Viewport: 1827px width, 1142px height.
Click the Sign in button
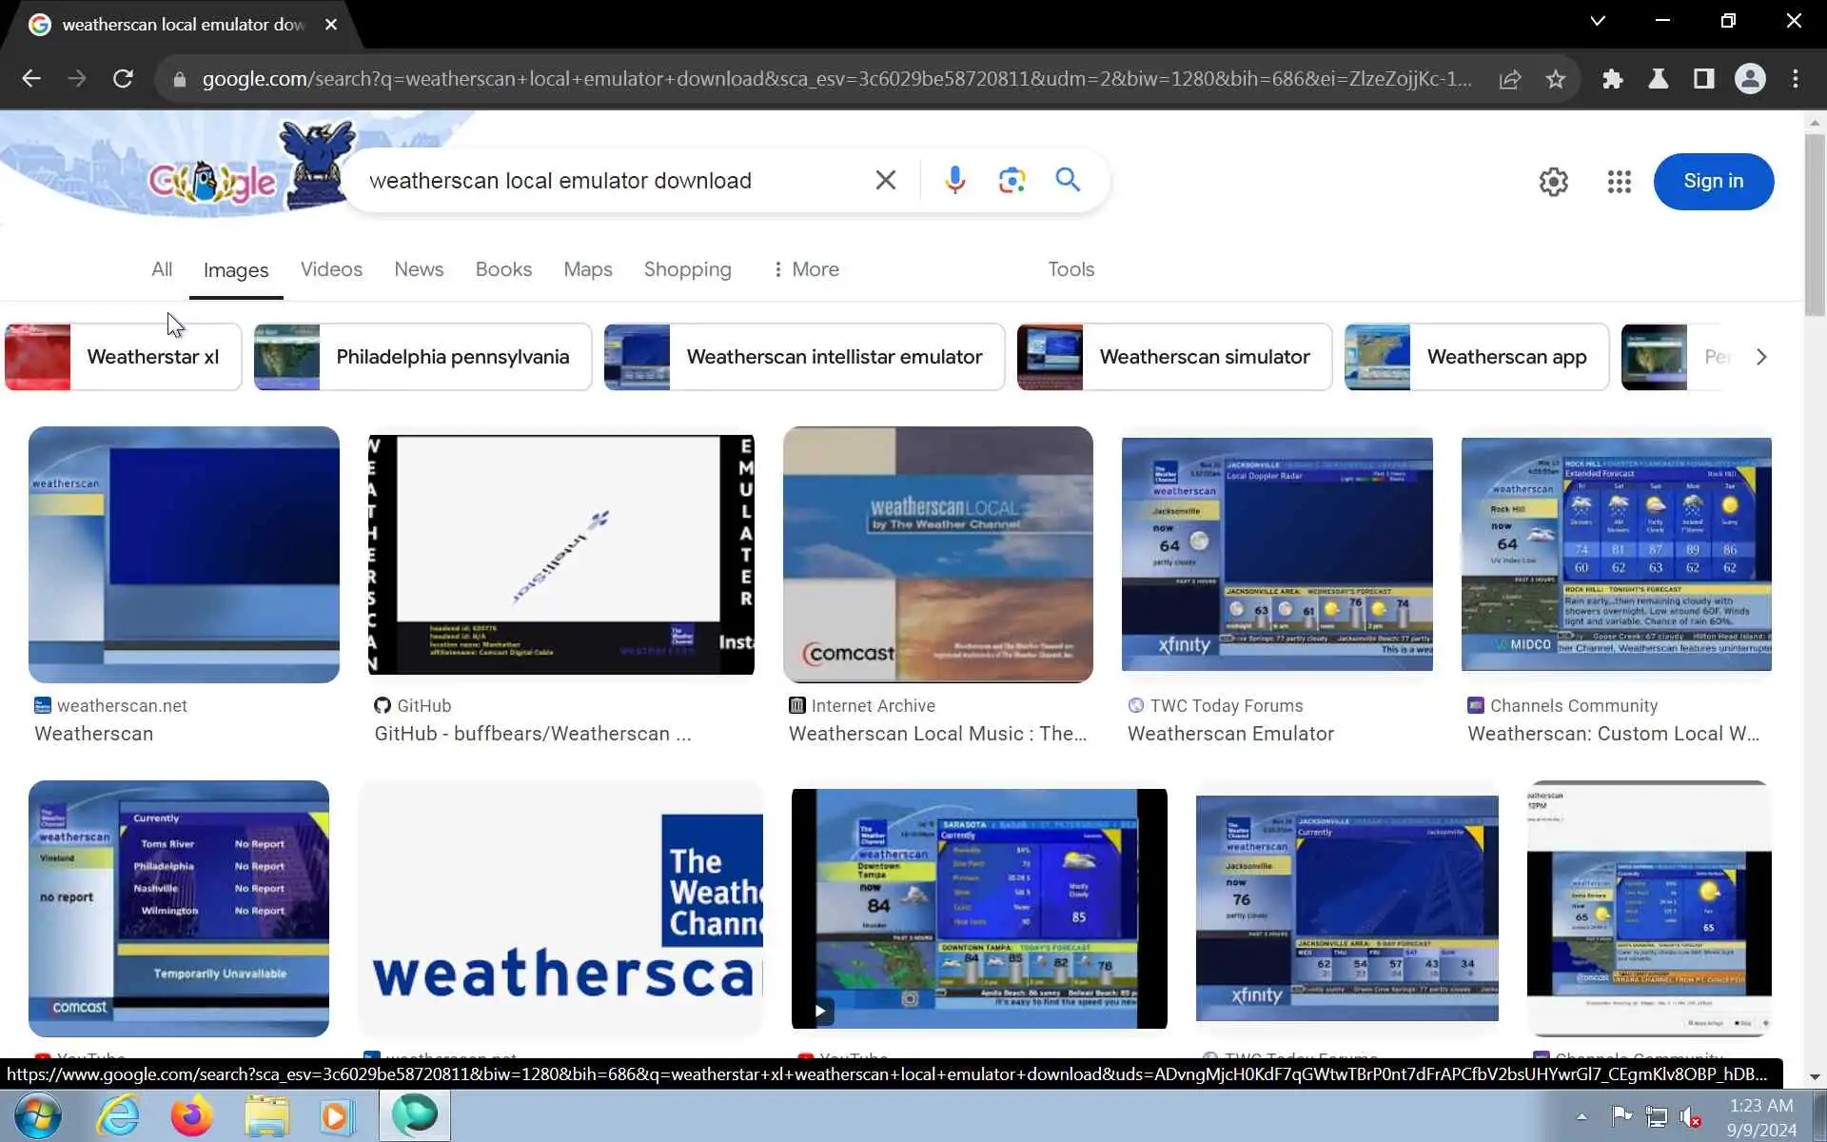pos(1713,181)
